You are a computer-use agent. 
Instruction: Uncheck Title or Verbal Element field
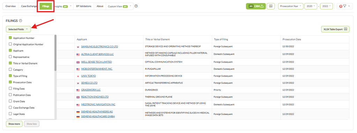coord(10,63)
